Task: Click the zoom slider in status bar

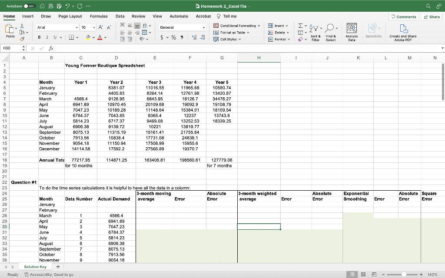Action: click(x=404, y=275)
